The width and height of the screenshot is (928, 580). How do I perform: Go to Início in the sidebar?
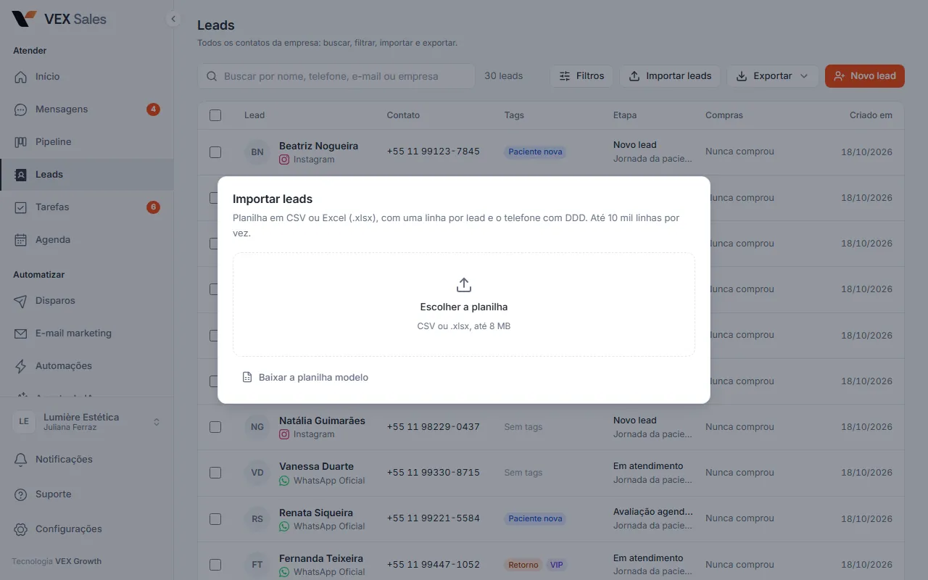87,77
